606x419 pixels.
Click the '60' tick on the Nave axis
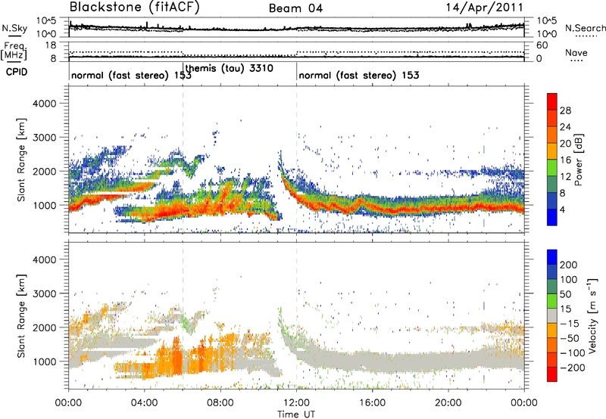pos(542,45)
